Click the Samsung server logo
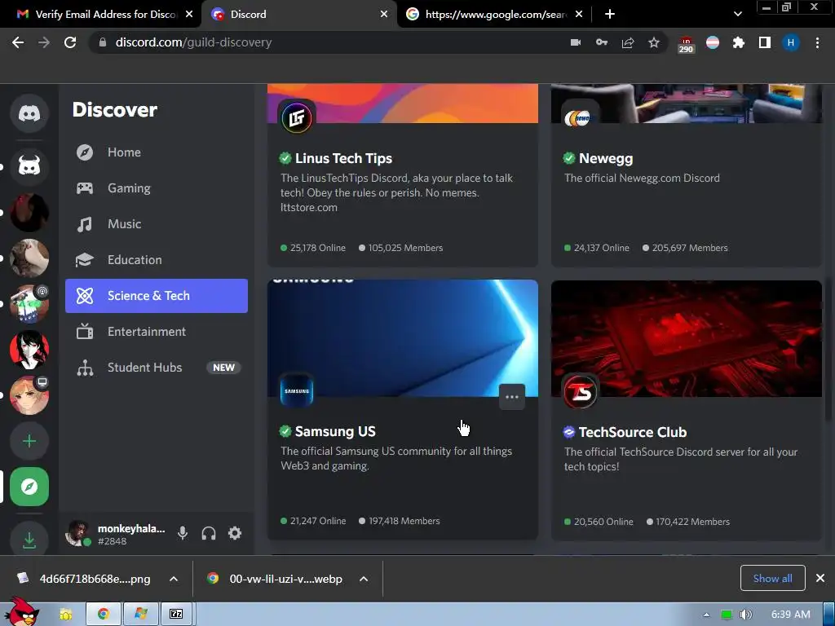 point(297,390)
